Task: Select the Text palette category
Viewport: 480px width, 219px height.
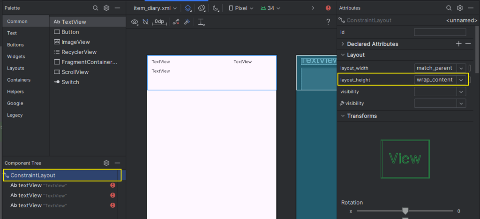Action: [x=26, y=33]
